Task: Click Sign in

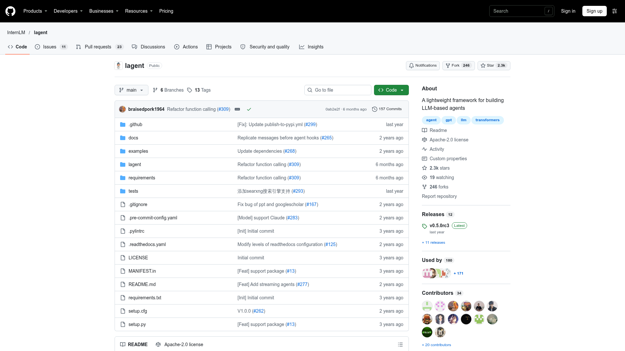Action: pyautogui.click(x=568, y=11)
